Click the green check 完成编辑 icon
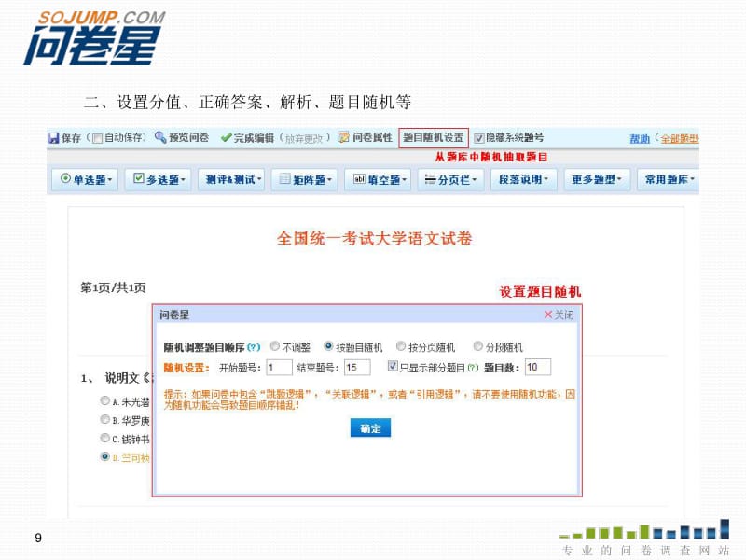746x560 pixels. coord(226,137)
